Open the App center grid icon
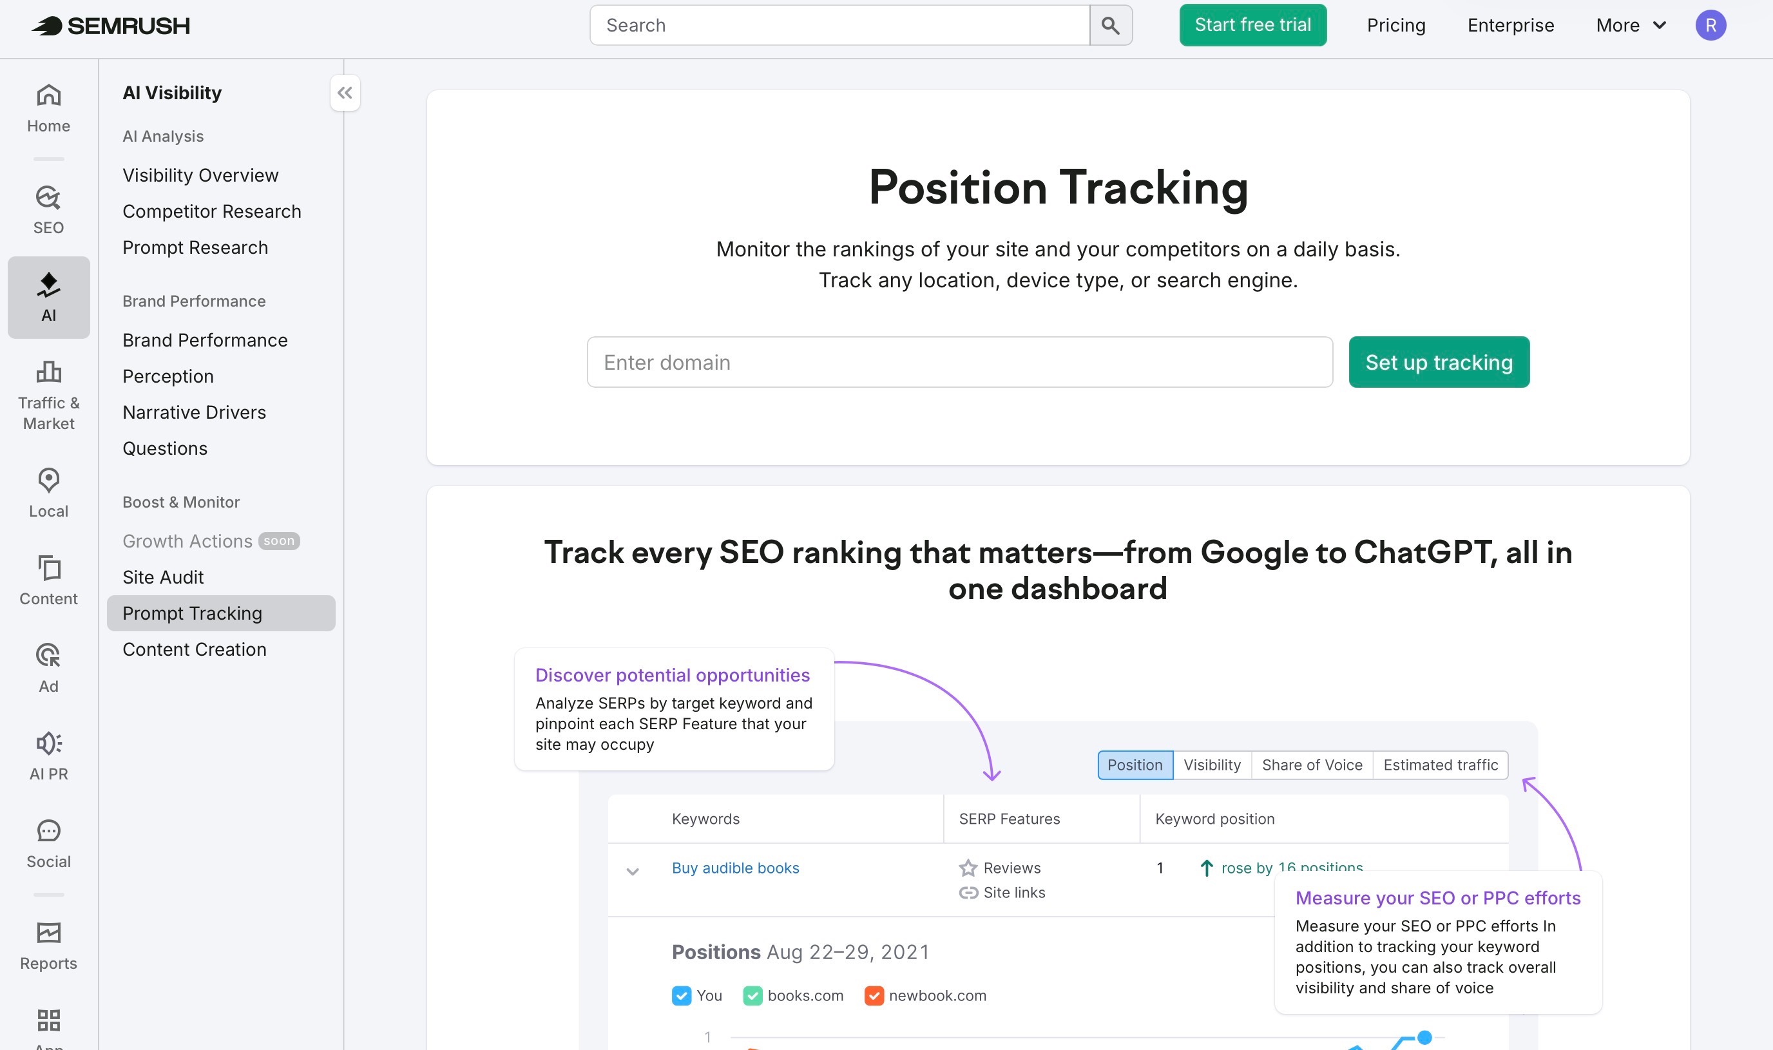The width and height of the screenshot is (1773, 1050). coord(48,1020)
